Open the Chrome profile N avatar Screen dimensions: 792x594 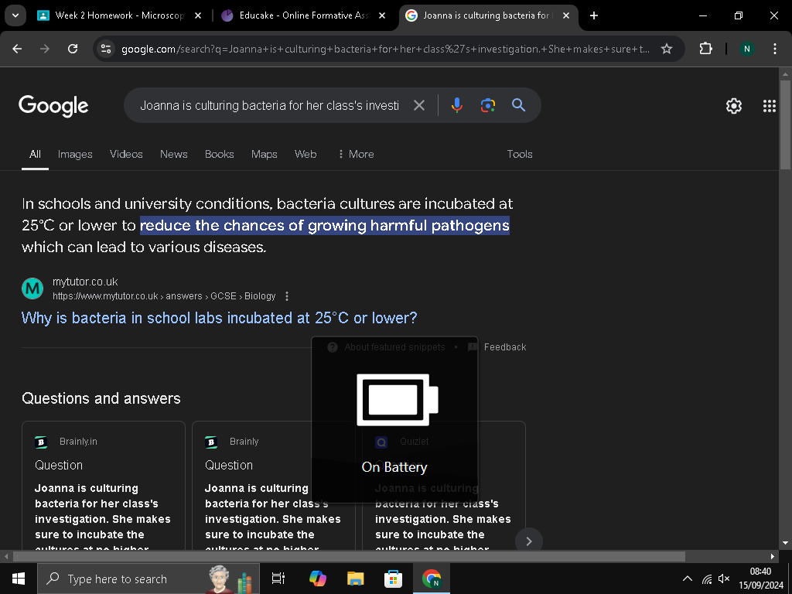click(746, 49)
